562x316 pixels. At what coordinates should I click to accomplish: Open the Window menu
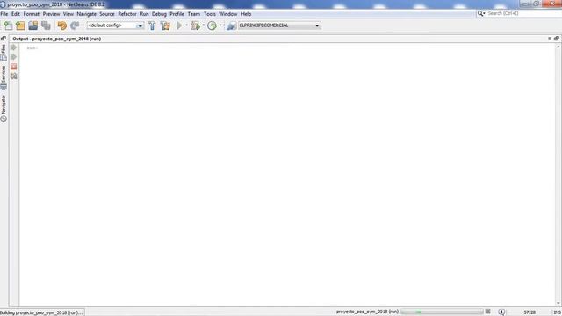tap(228, 14)
